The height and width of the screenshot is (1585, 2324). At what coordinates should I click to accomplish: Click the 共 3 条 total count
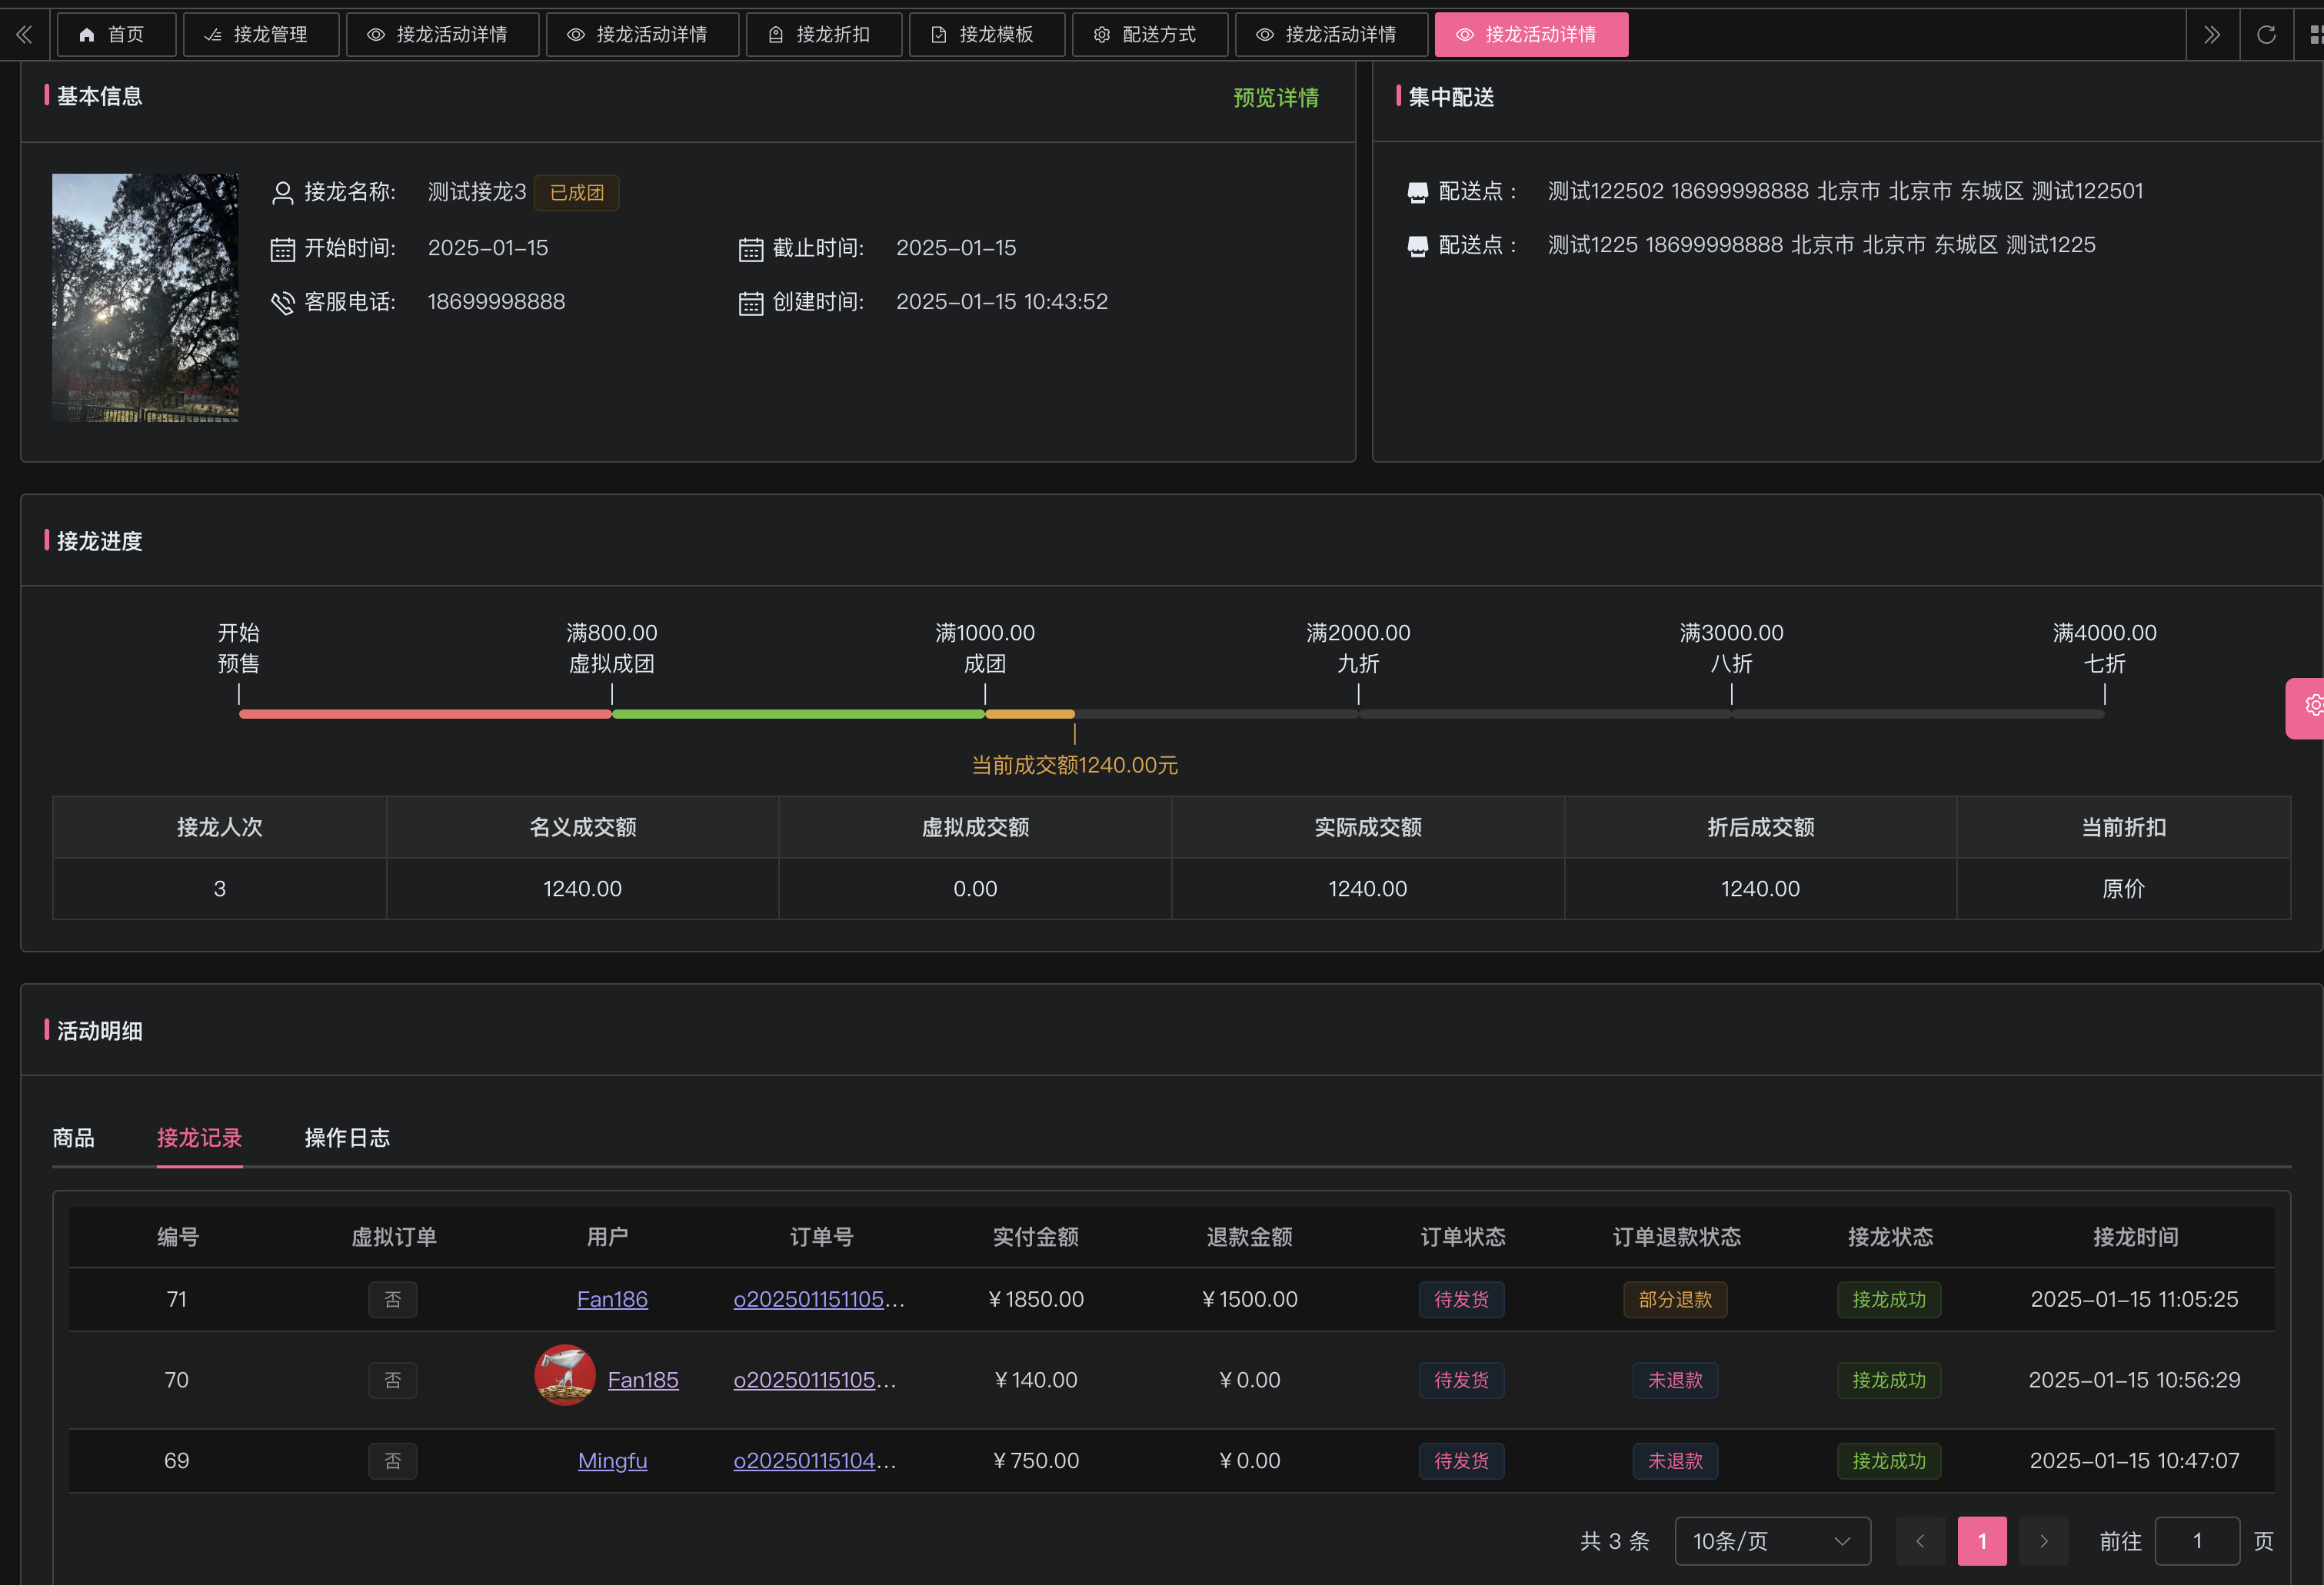1615,1541
